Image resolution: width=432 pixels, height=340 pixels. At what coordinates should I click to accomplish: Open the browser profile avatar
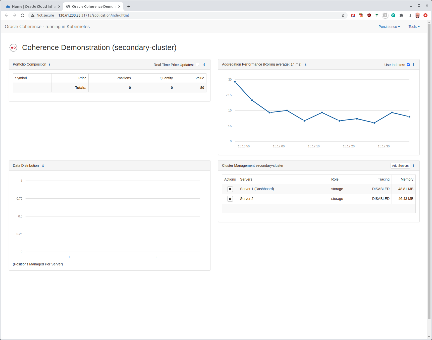coord(417,15)
